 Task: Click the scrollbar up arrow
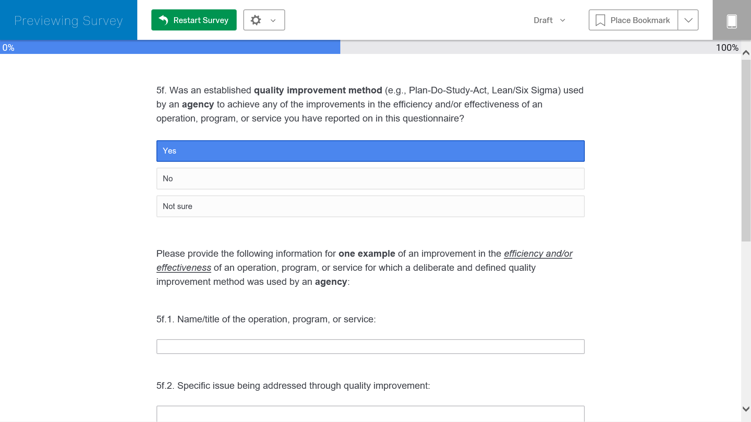click(746, 53)
